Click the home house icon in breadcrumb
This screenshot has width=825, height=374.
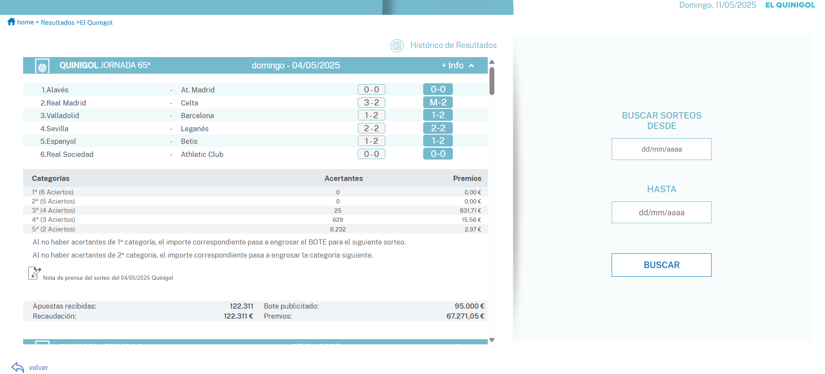coord(11,22)
